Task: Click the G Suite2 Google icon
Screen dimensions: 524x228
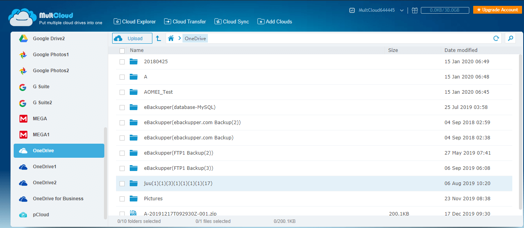Action: click(x=23, y=103)
